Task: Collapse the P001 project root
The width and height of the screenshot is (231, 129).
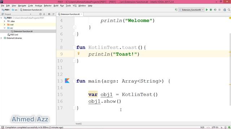Action: [1, 18]
